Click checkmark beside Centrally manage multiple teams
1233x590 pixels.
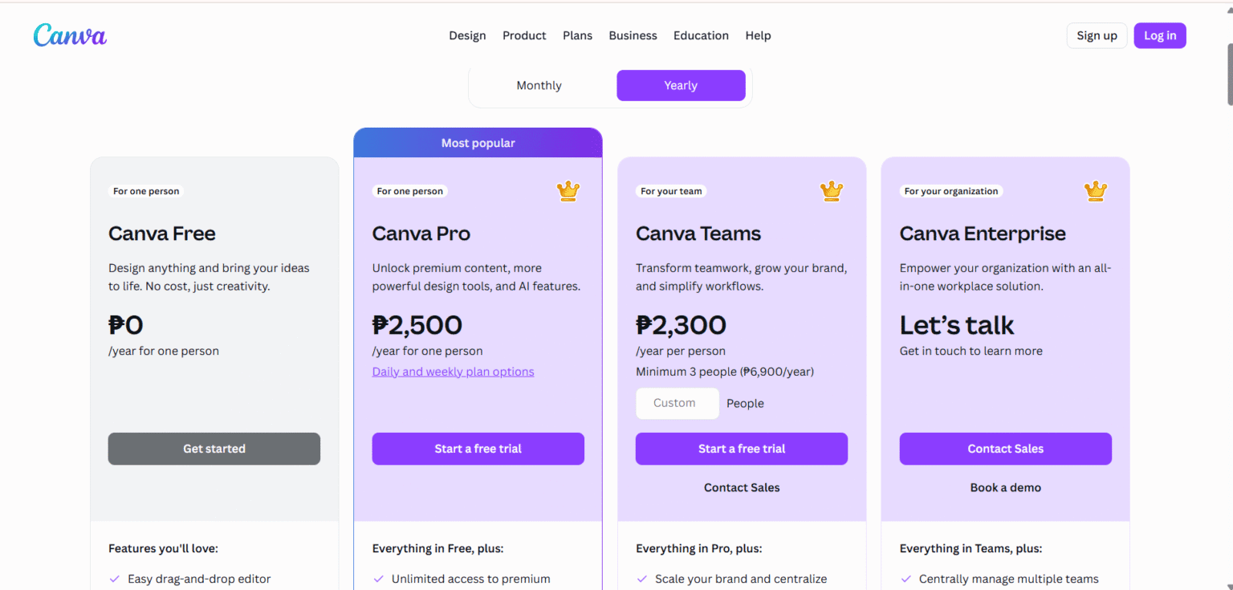pyautogui.click(x=906, y=578)
